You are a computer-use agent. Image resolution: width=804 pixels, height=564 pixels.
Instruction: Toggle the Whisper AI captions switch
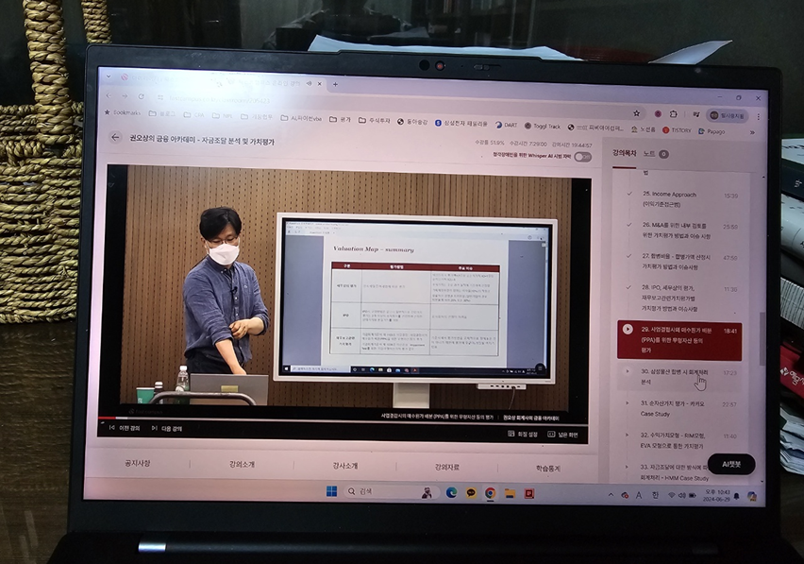tap(582, 157)
